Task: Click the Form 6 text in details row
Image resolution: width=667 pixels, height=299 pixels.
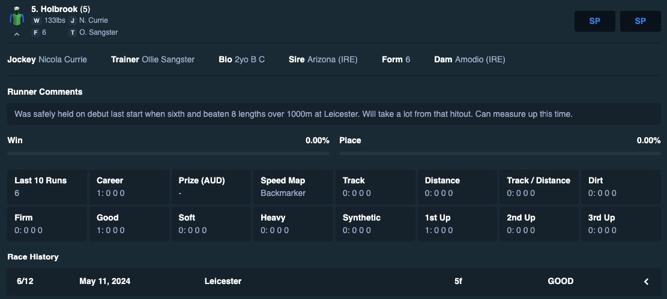Action: pyautogui.click(x=396, y=59)
